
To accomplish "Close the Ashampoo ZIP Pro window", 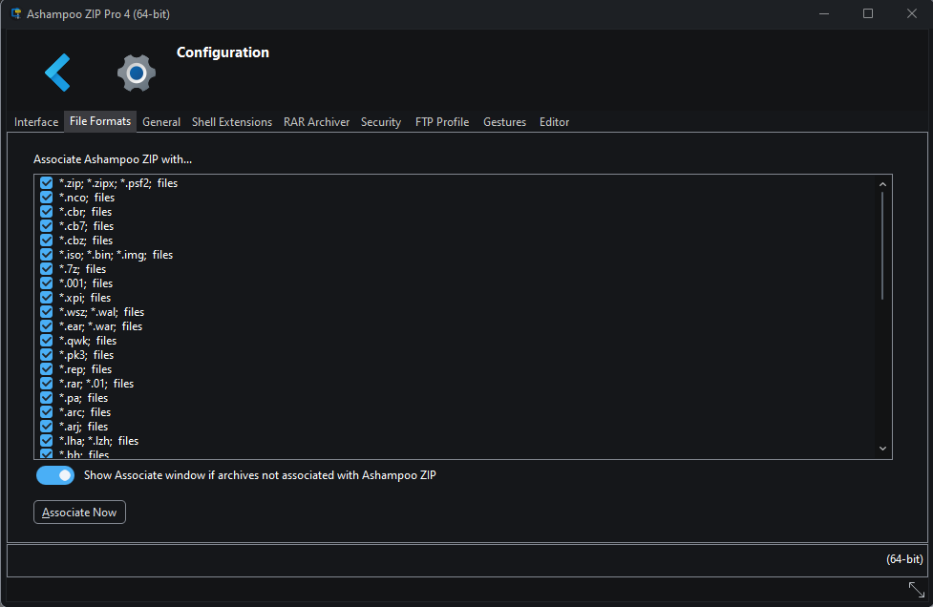I will pyautogui.click(x=912, y=13).
